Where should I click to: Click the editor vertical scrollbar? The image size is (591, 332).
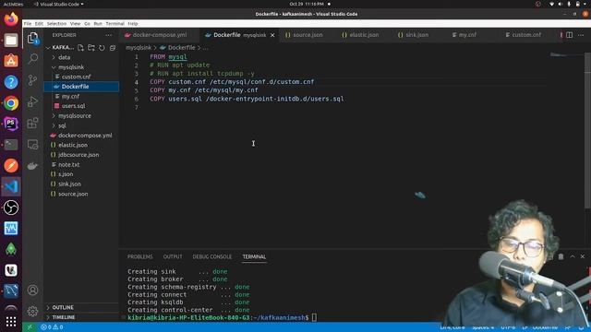[587, 132]
